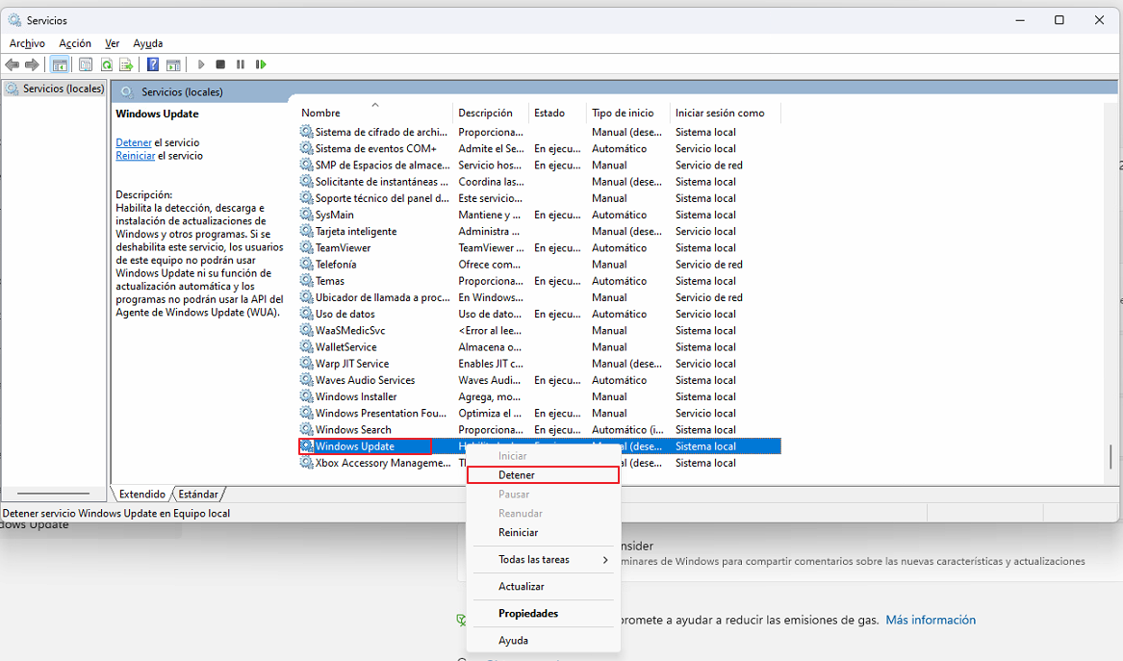Select Soporte técnico del panel row
The width and height of the screenshot is (1123, 661).
point(539,198)
